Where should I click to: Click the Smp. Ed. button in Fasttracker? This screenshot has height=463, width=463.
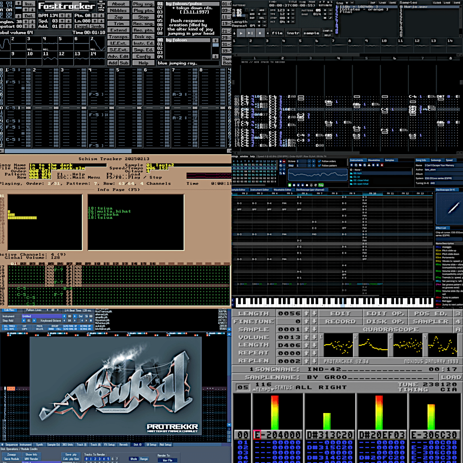[143, 50]
